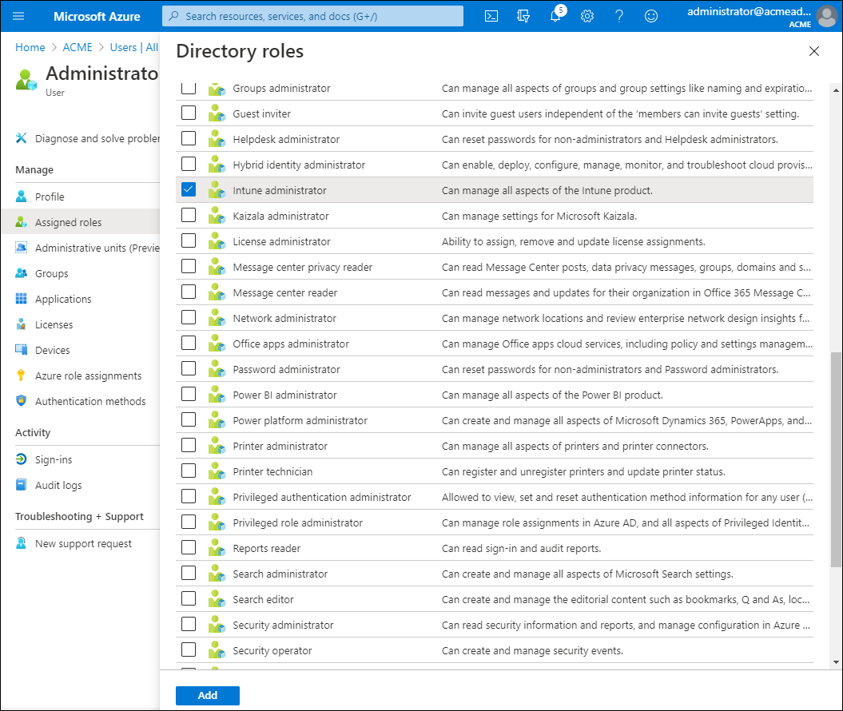Open the Azure portal hamburger menu

coord(19,16)
